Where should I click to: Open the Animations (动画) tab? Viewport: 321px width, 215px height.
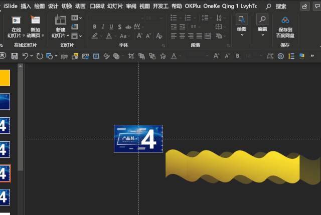pyautogui.click(x=80, y=7)
